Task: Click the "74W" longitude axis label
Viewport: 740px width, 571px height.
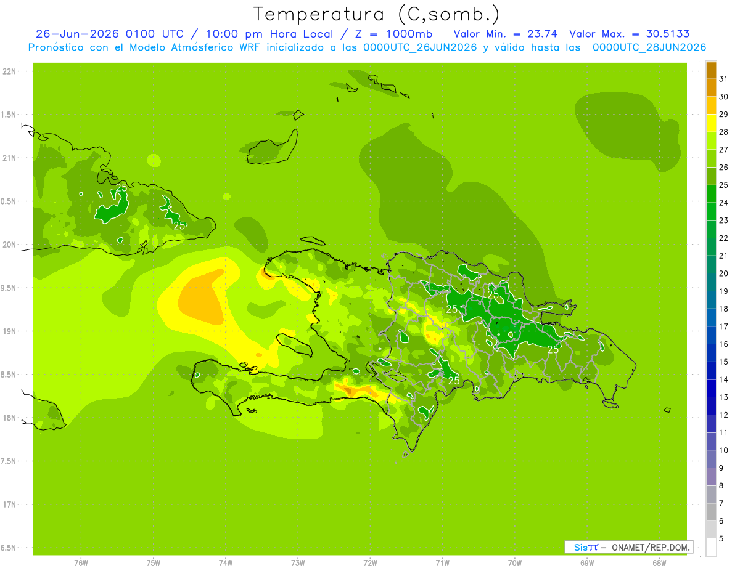Action: pos(226,563)
